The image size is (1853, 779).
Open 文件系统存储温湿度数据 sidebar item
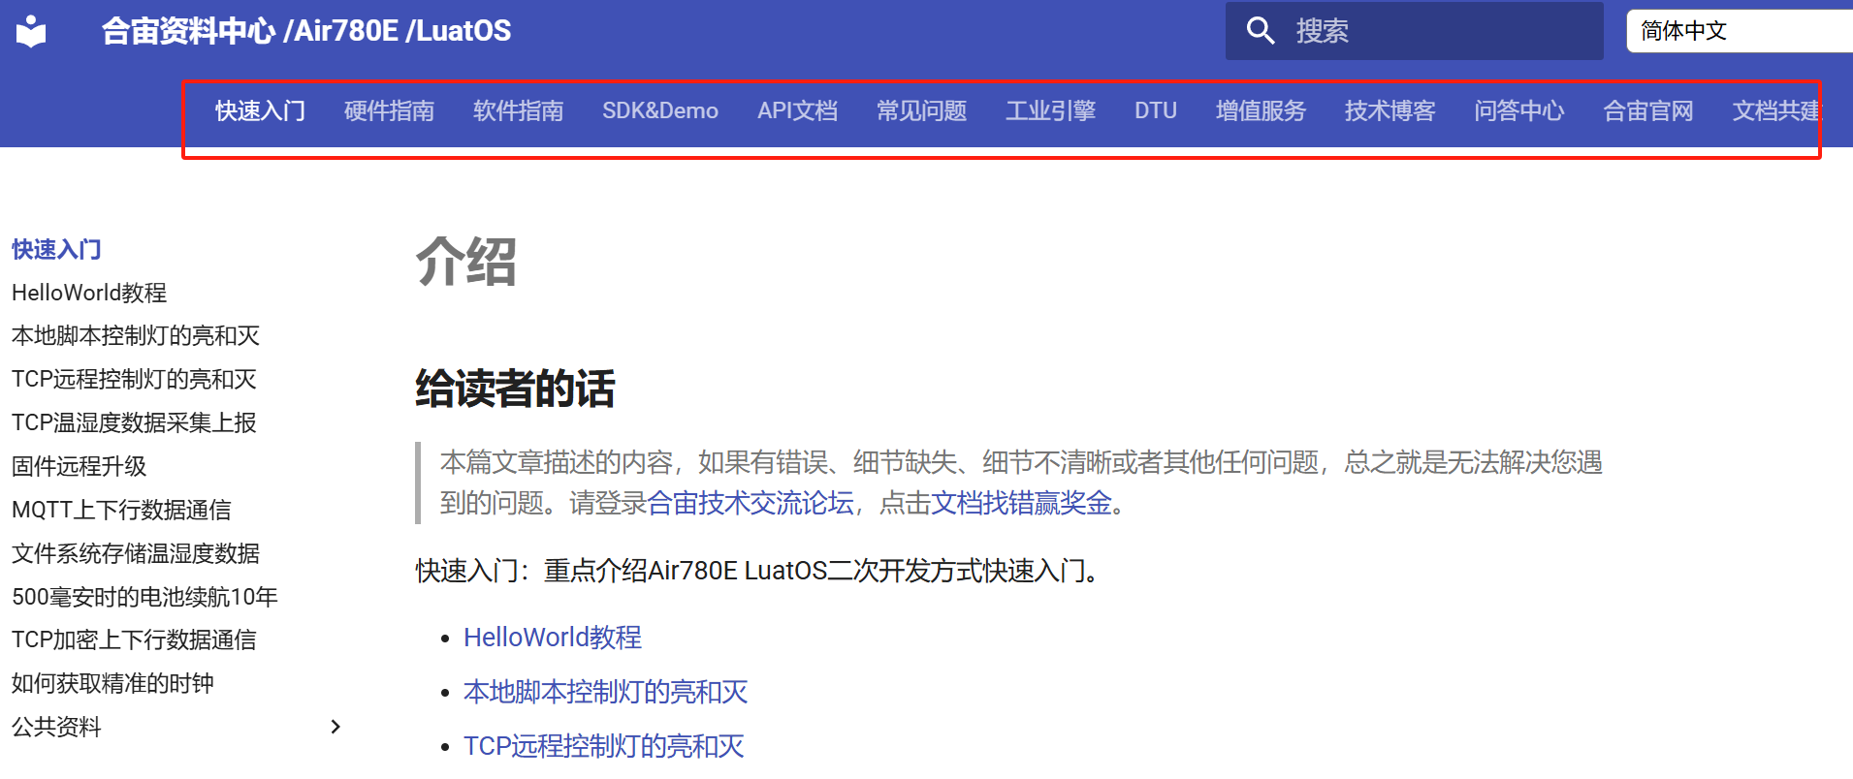click(136, 553)
